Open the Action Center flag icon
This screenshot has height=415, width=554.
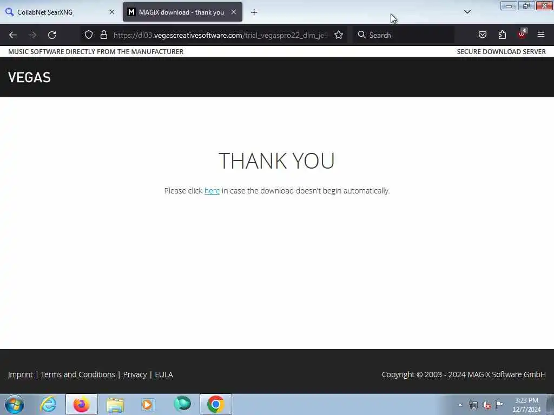pyautogui.click(x=499, y=405)
